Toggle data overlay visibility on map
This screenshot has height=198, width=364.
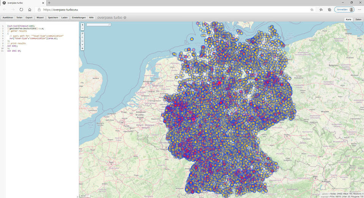coord(82,48)
